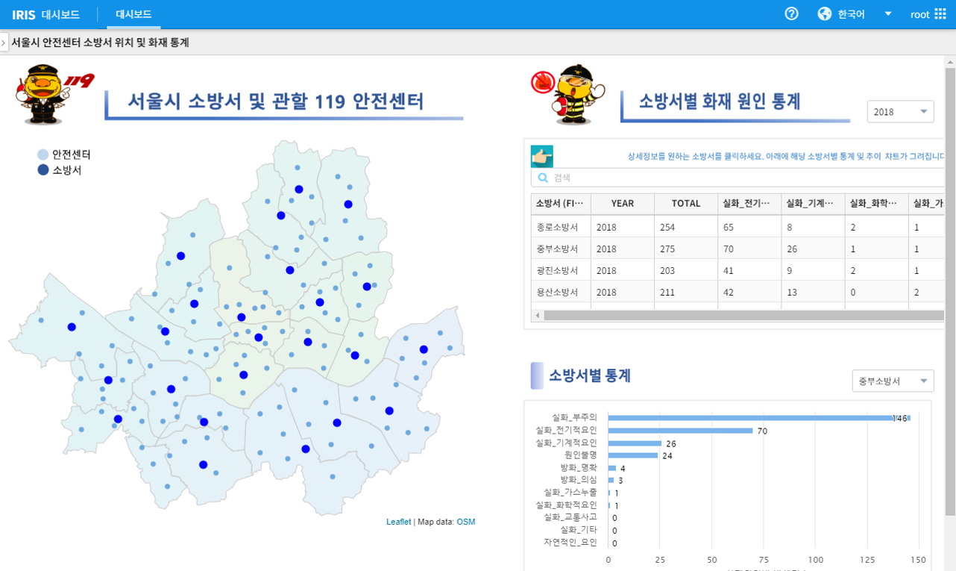Viewport: 956px width, 571px height.
Task: Open the 2018 year dropdown
Action: [900, 111]
